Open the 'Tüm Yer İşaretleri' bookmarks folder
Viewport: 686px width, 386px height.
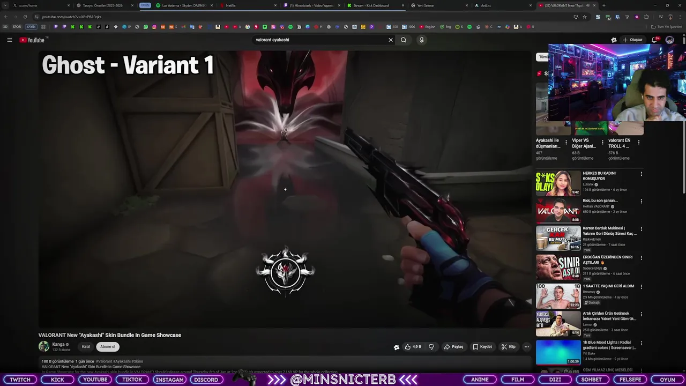point(667,27)
